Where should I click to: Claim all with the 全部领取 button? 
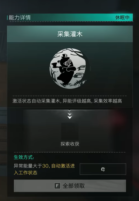[x=70, y=186]
